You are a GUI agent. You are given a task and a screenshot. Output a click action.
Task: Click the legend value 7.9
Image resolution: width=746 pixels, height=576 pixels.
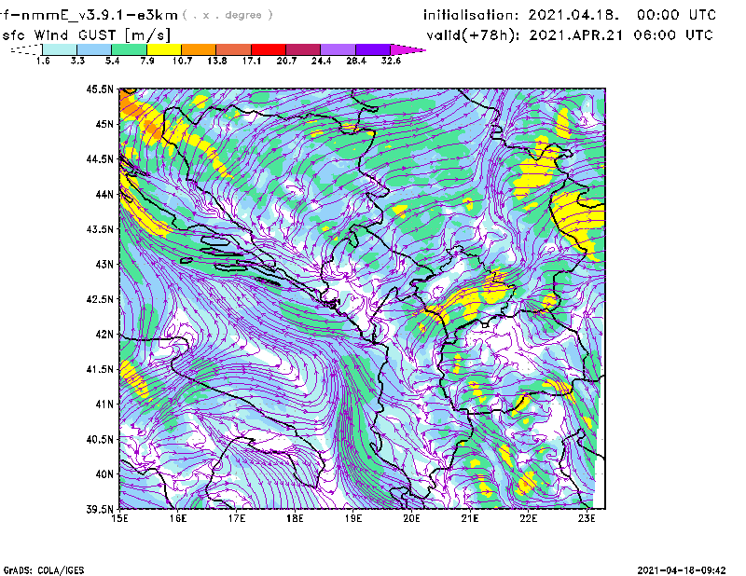point(147,61)
